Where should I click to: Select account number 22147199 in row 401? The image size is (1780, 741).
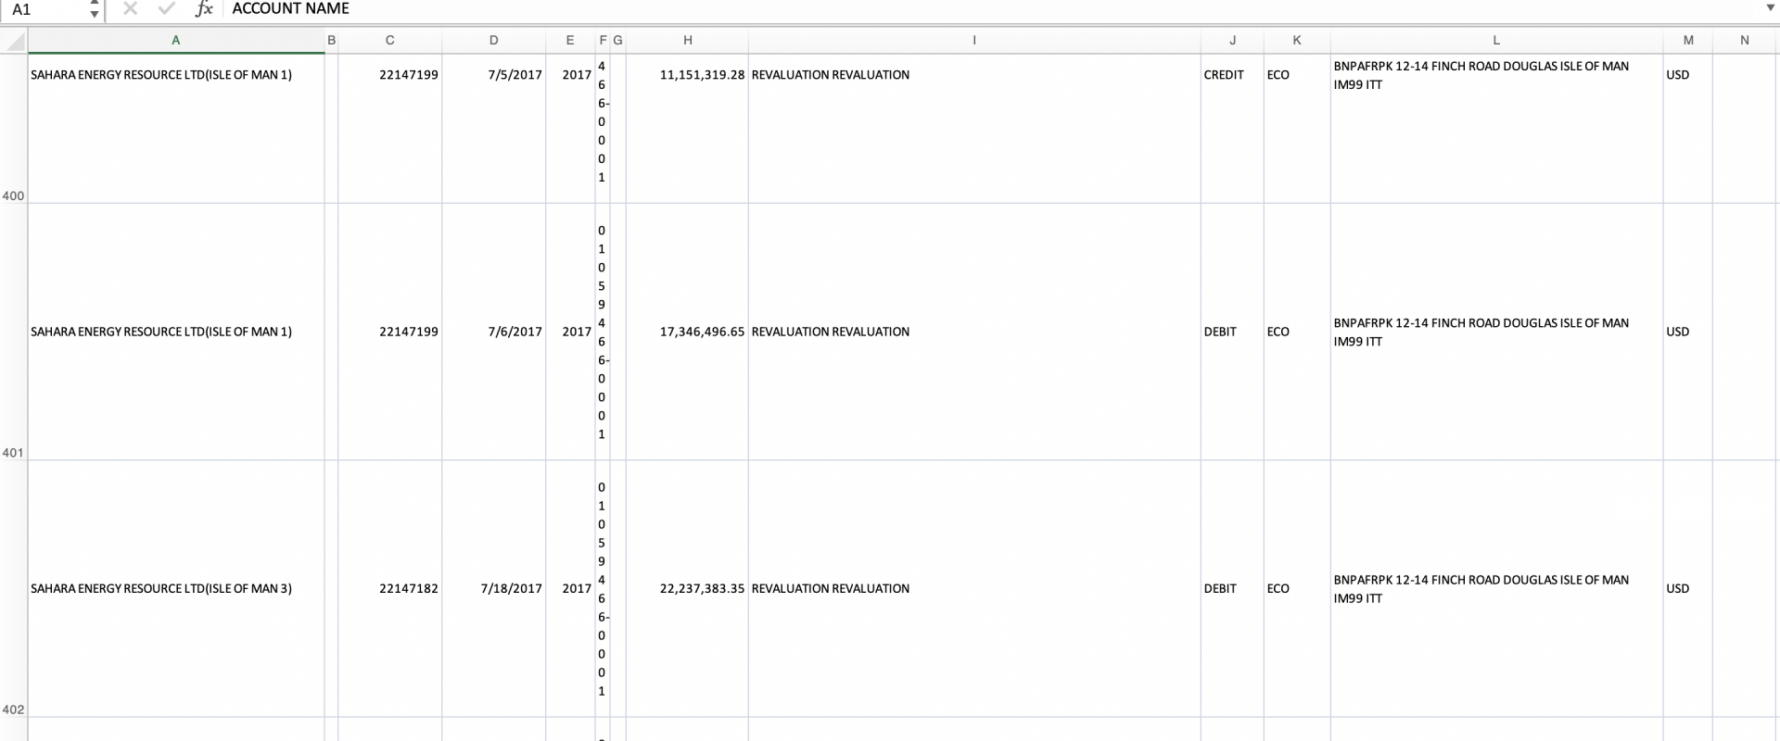click(389, 332)
